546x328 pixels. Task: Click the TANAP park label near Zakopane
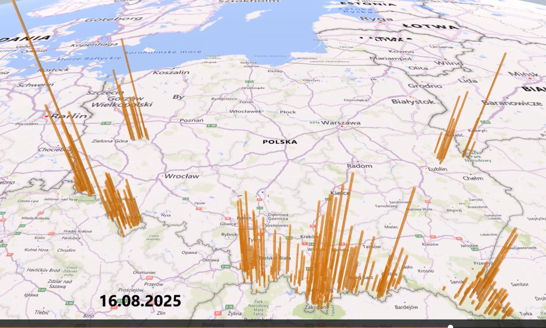tap(333, 310)
